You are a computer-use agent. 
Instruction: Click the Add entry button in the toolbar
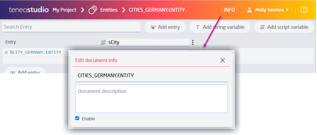coord(165,27)
